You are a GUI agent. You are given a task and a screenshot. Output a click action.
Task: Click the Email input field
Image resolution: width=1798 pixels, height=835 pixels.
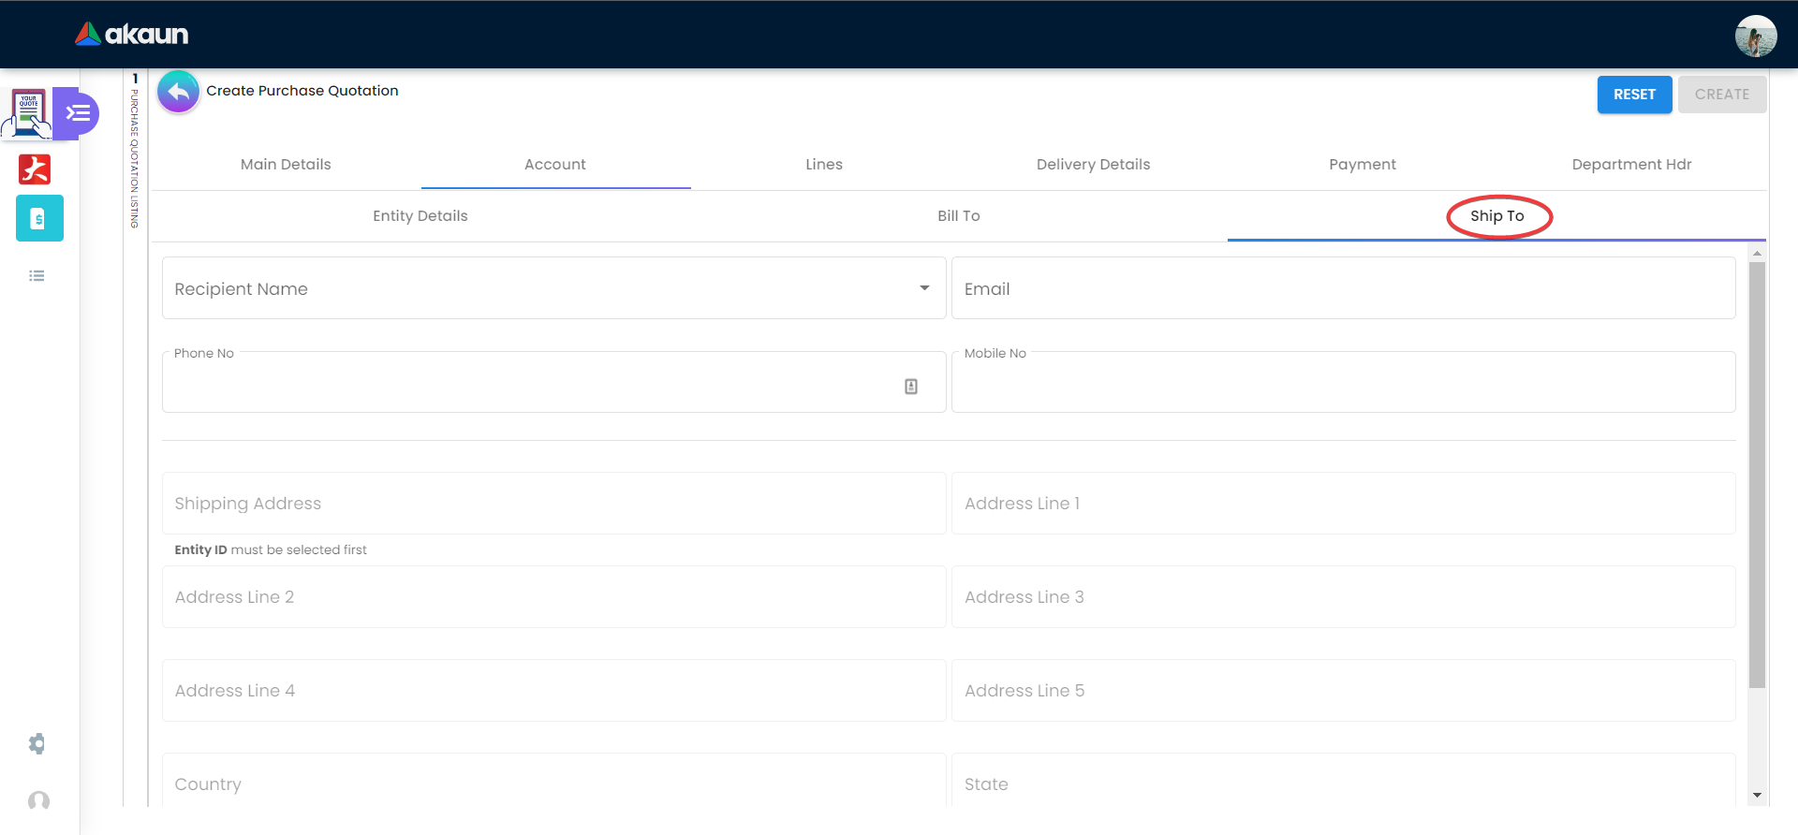click(1344, 288)
